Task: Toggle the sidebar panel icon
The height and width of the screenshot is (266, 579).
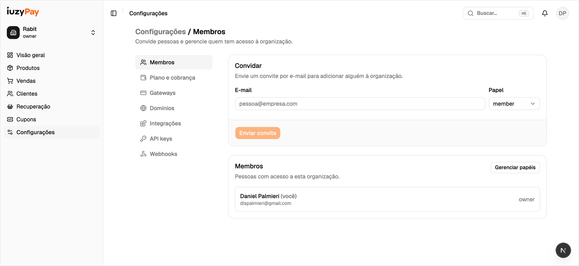Action: [114, 13]
